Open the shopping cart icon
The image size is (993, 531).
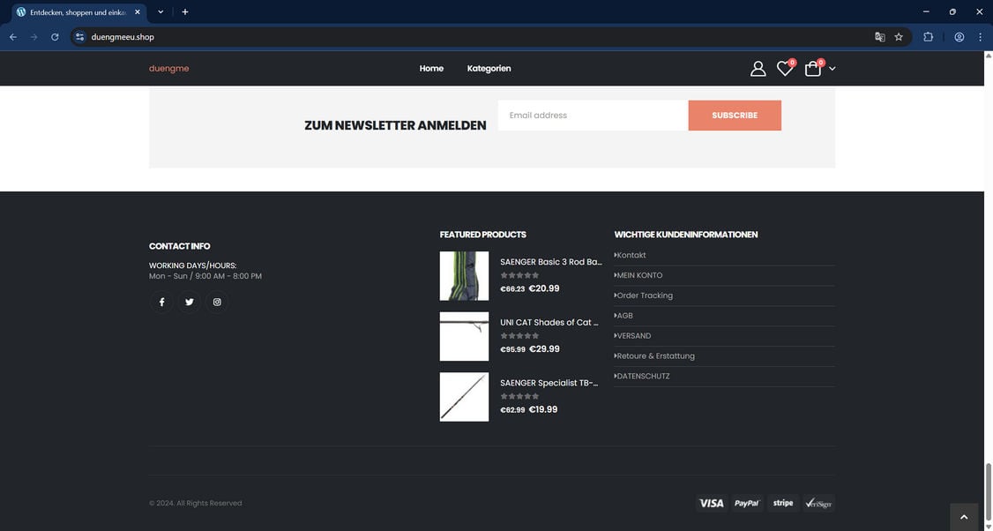(811, 67)
